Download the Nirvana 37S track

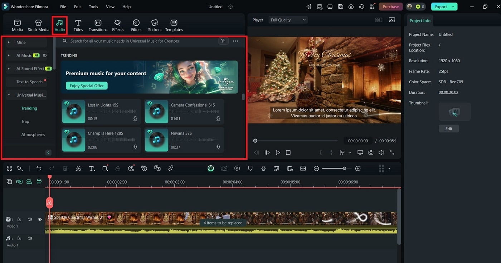[218, 147]
